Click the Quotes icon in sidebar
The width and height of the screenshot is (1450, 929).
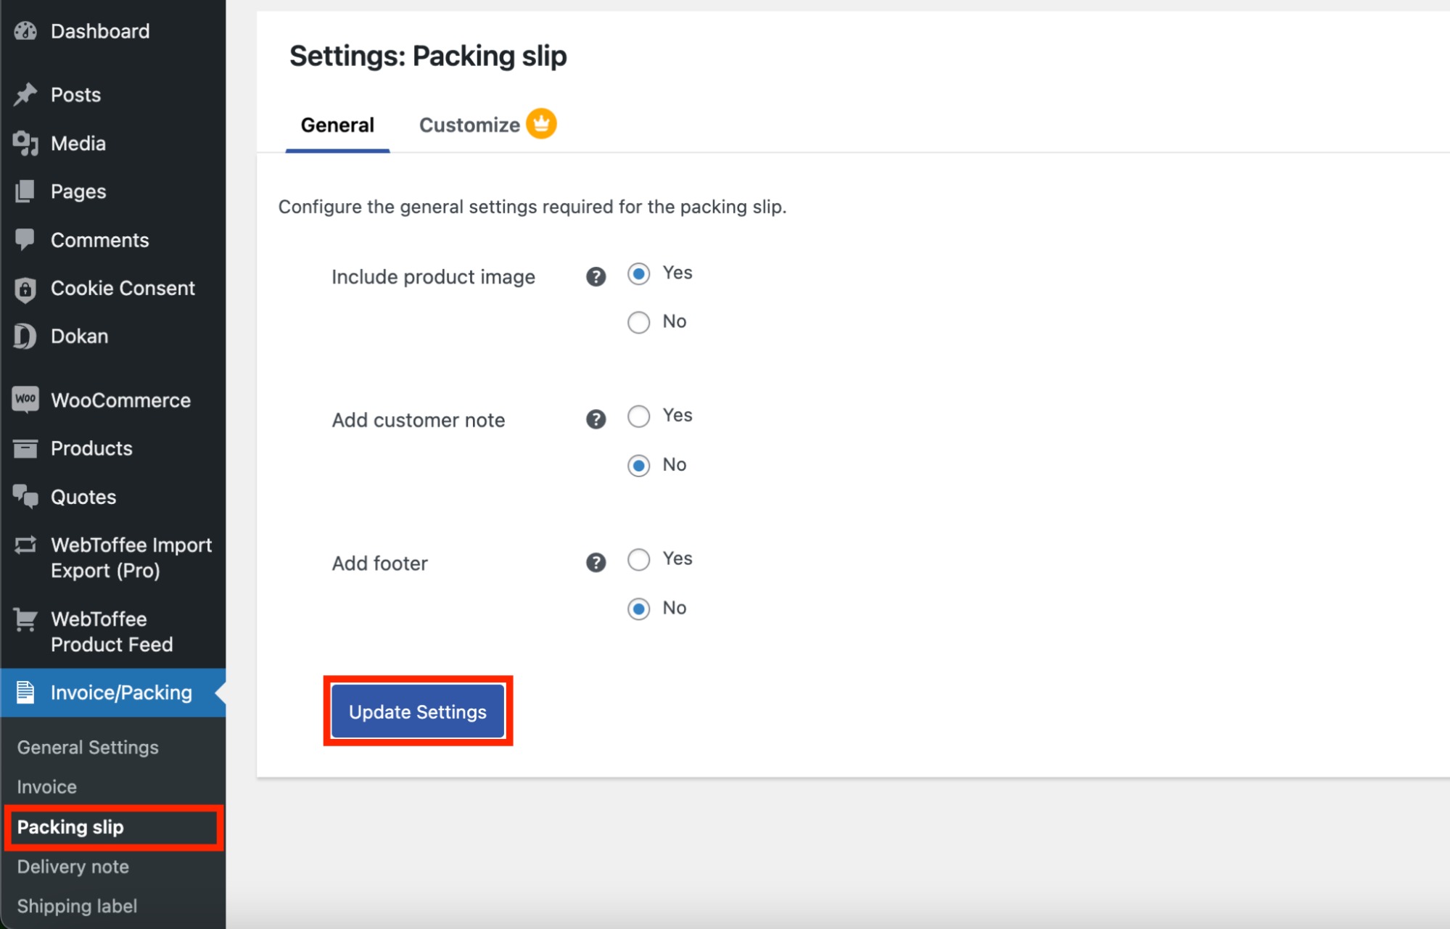coord(28,495)
